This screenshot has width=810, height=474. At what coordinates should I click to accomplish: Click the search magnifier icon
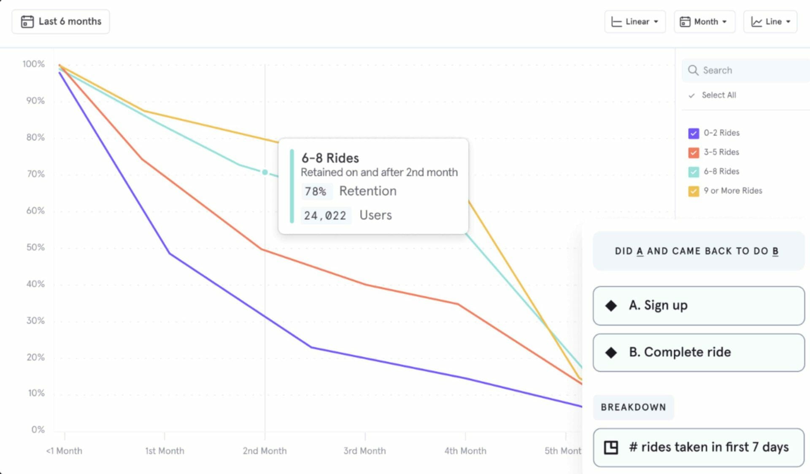[x=693, y=70]
